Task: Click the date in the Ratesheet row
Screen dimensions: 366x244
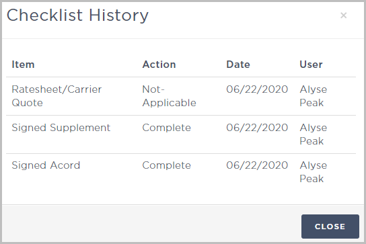Action: (x=257, y=89)
